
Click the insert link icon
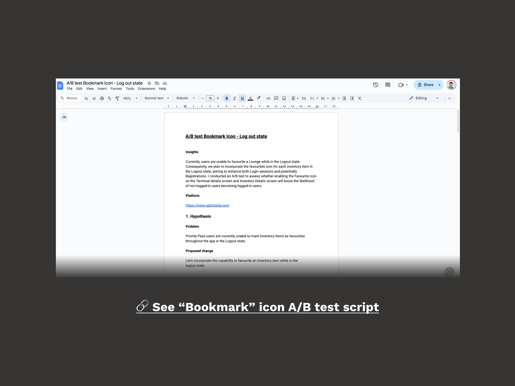coord(268,98)
